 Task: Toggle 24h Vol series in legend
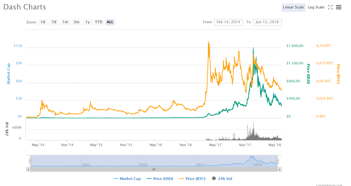click(x=222, y=179)
